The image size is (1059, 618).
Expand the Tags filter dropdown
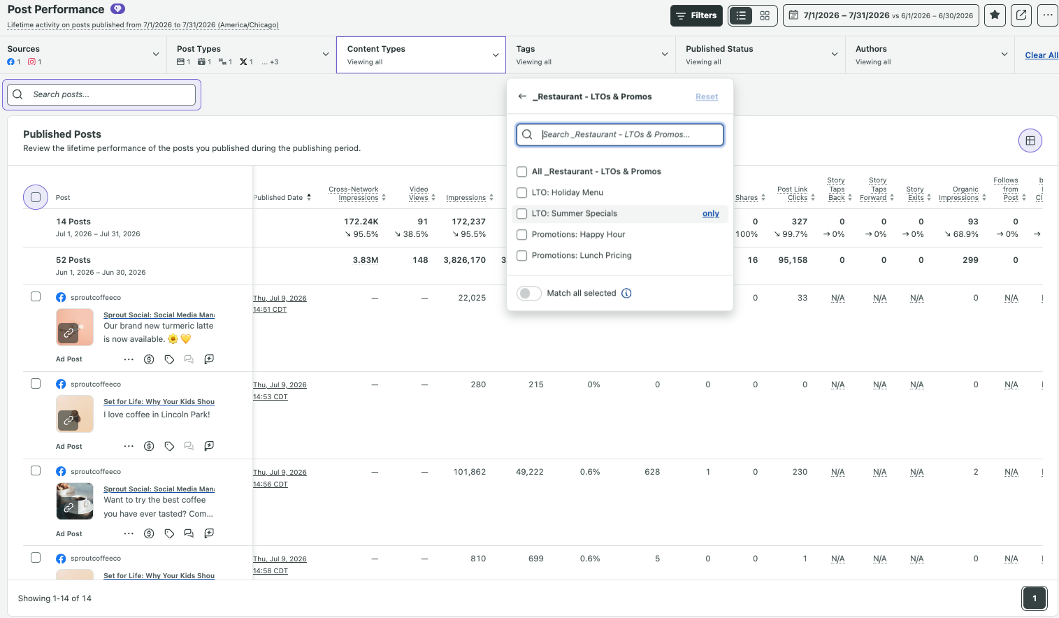[x=591, y=55]
